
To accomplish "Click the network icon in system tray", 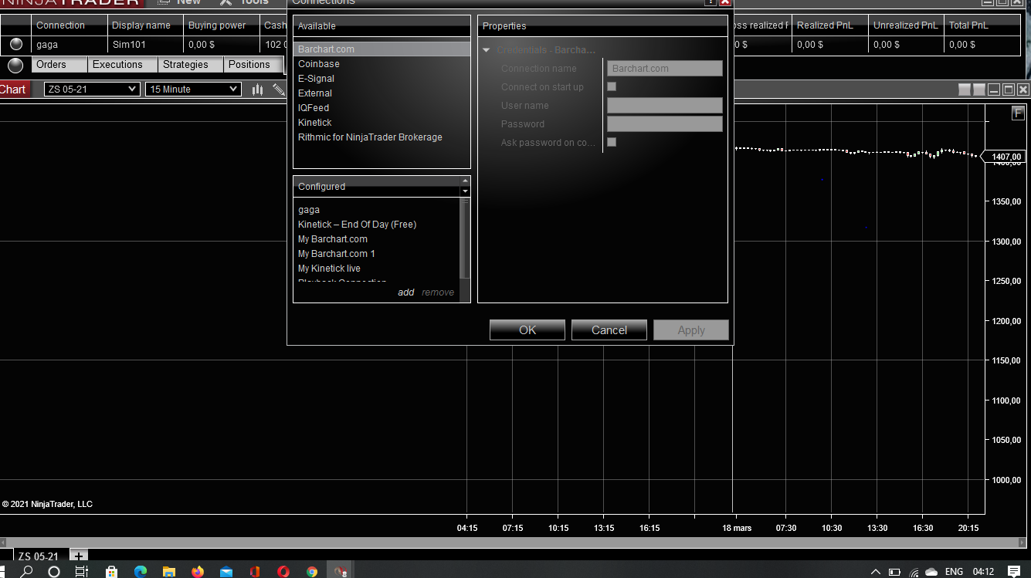I will click(914, 573).
